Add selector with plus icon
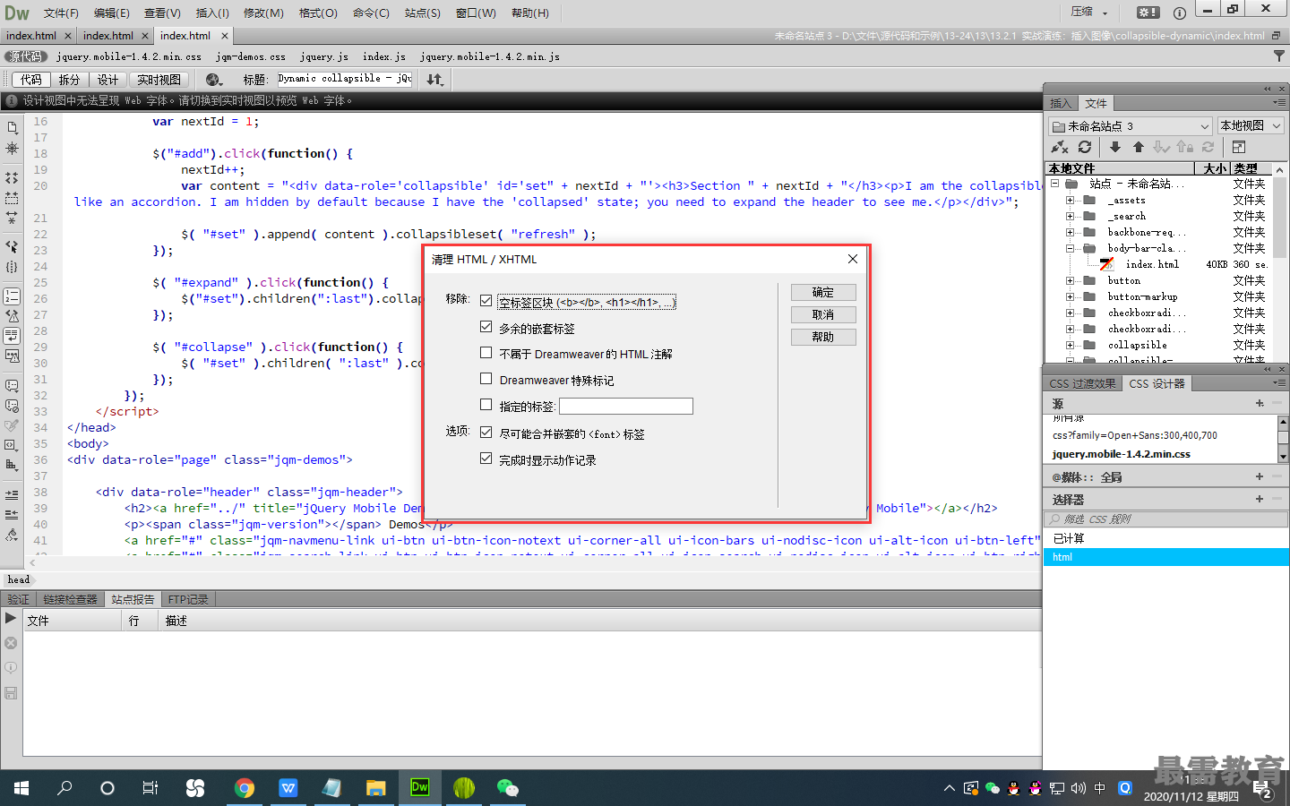The image size is (1290, 806). click(x=1260, y=500)
